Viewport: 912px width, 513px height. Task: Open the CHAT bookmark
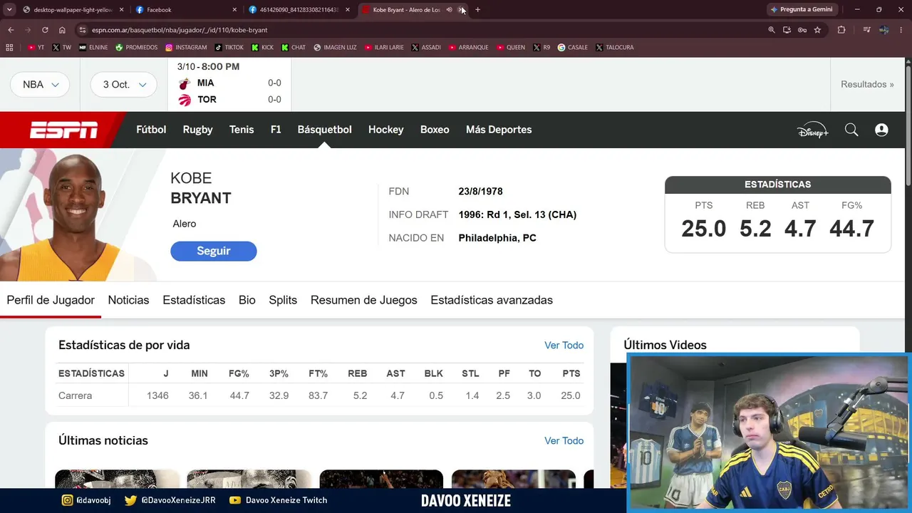point(294,48)
